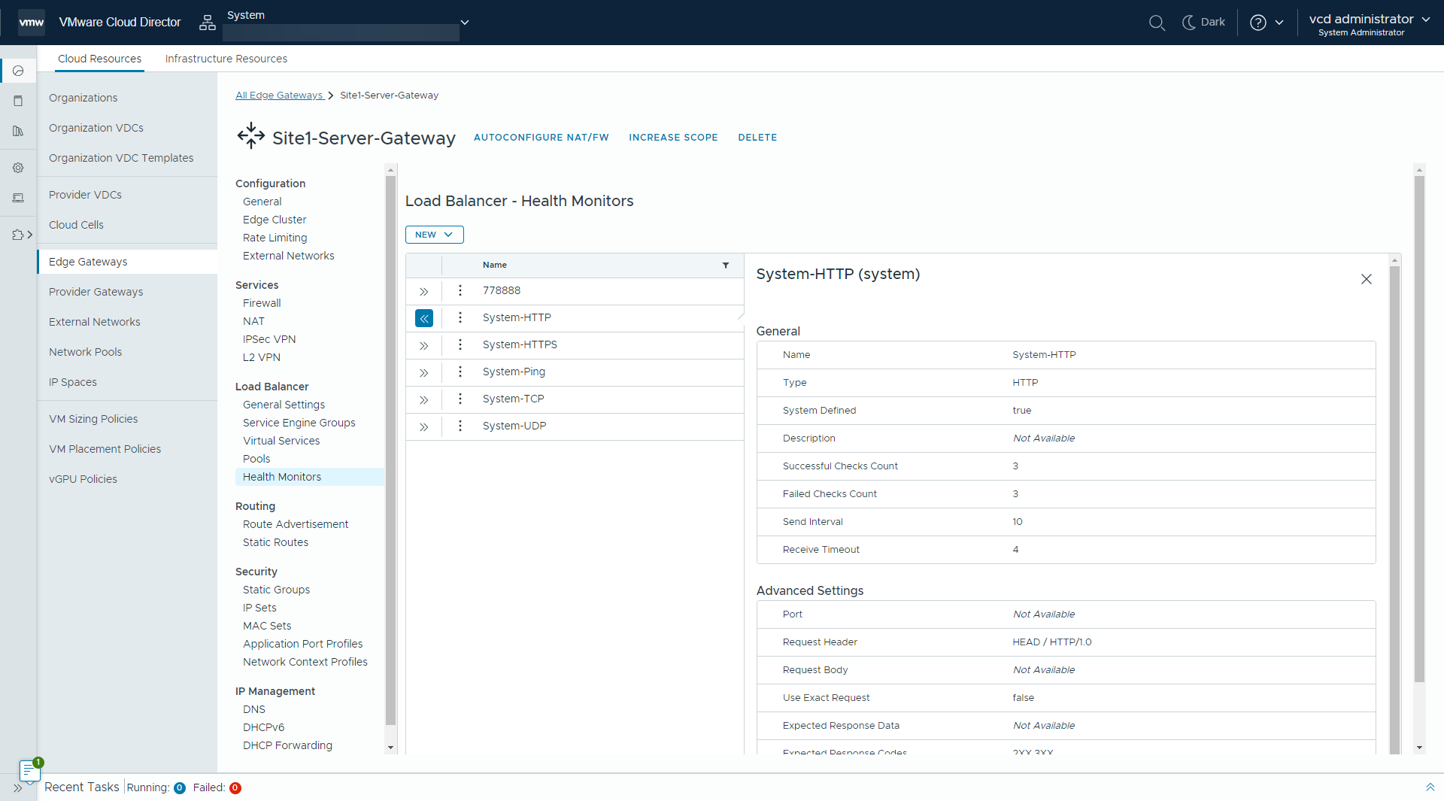
Task: Open Edge Cluster under Configuration
Action: coord(275,220)
